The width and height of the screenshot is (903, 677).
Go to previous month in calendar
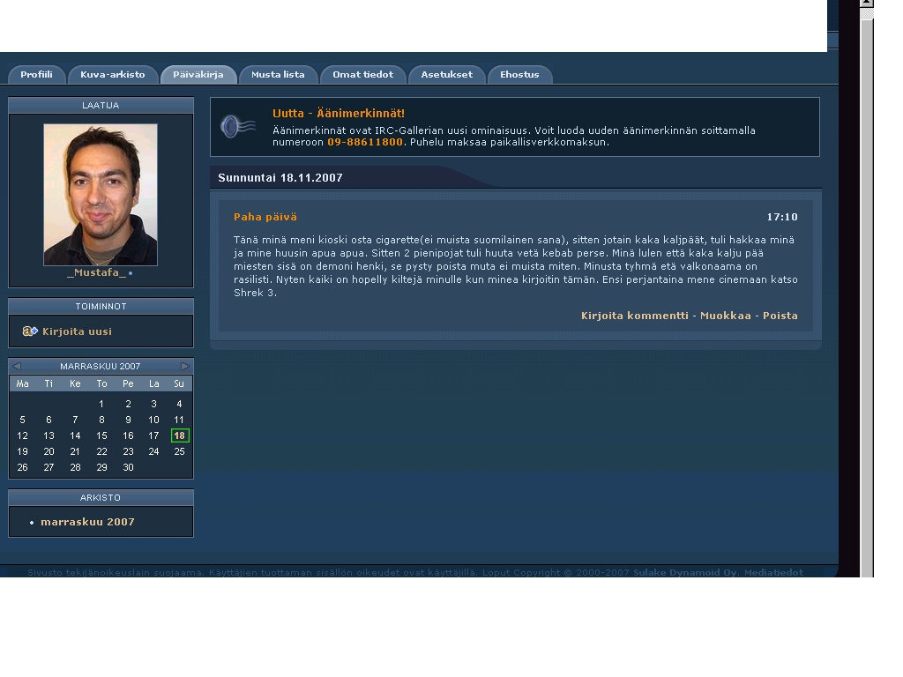pos(17,366)
